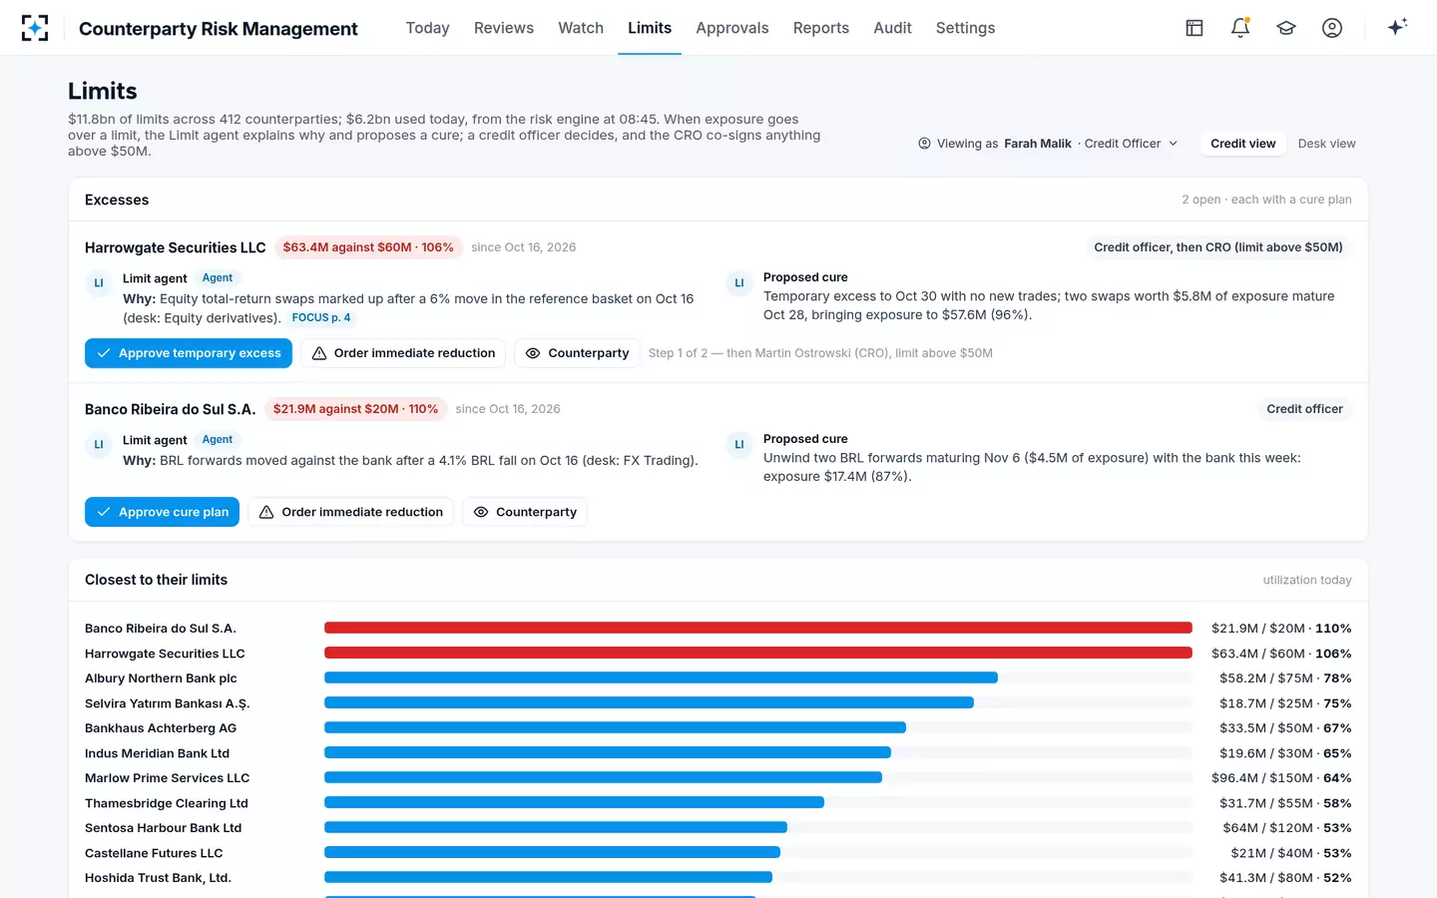Viewport: 1437px width, 898px height.
Task: Launch the AI sparkle assistant icon
Action: [x=1397, y=27]
